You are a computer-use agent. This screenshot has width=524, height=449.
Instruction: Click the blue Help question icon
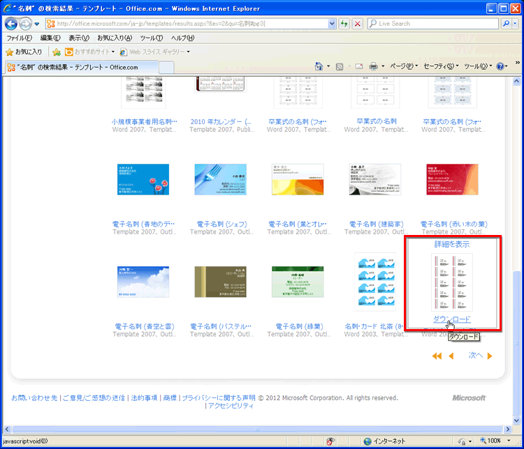(500, 66)
